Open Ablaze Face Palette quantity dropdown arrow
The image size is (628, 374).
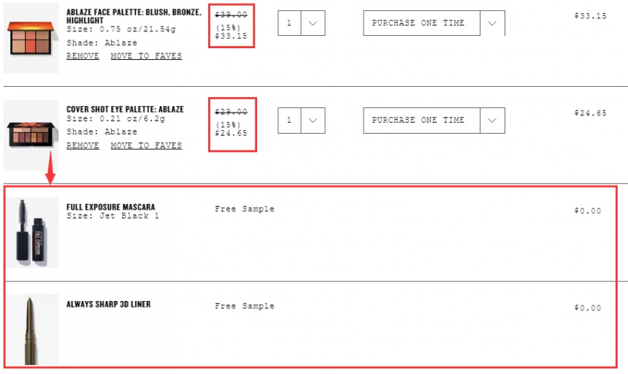(x=313, y=23)
